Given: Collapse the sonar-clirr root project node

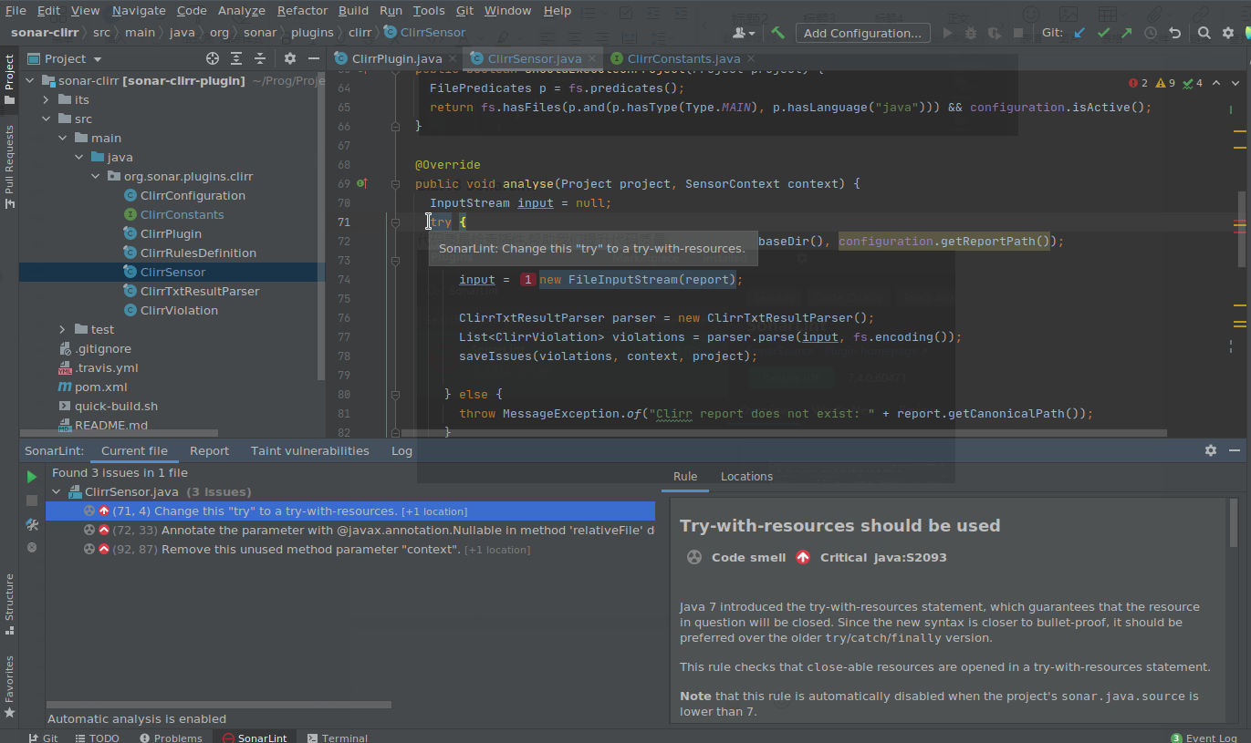Looking at the screenshot, I should tap(29, 80).
